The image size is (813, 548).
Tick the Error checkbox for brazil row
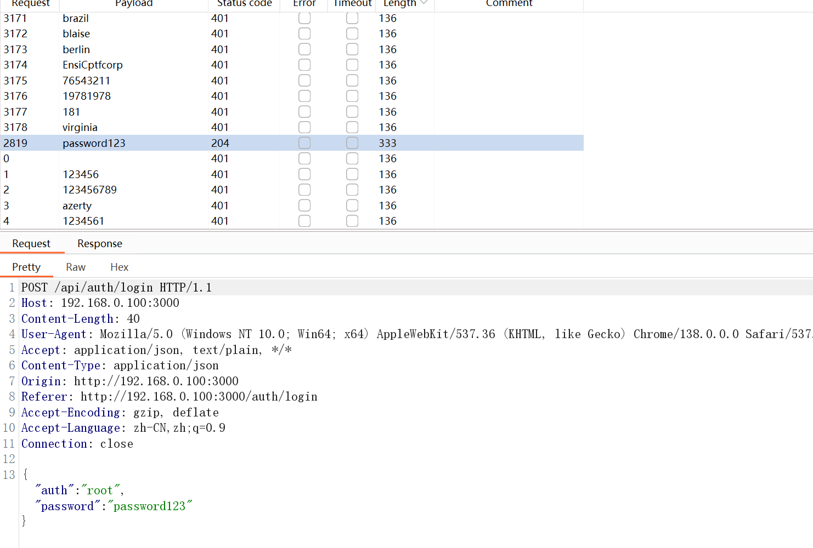304,18
